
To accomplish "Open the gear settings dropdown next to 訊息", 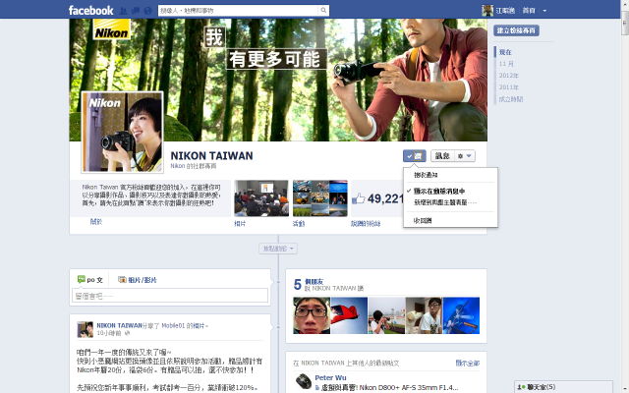I will coord(465,156).
